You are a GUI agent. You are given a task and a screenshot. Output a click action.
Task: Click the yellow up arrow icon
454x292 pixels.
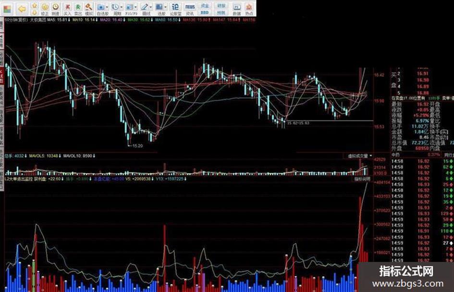pos(35,5)
